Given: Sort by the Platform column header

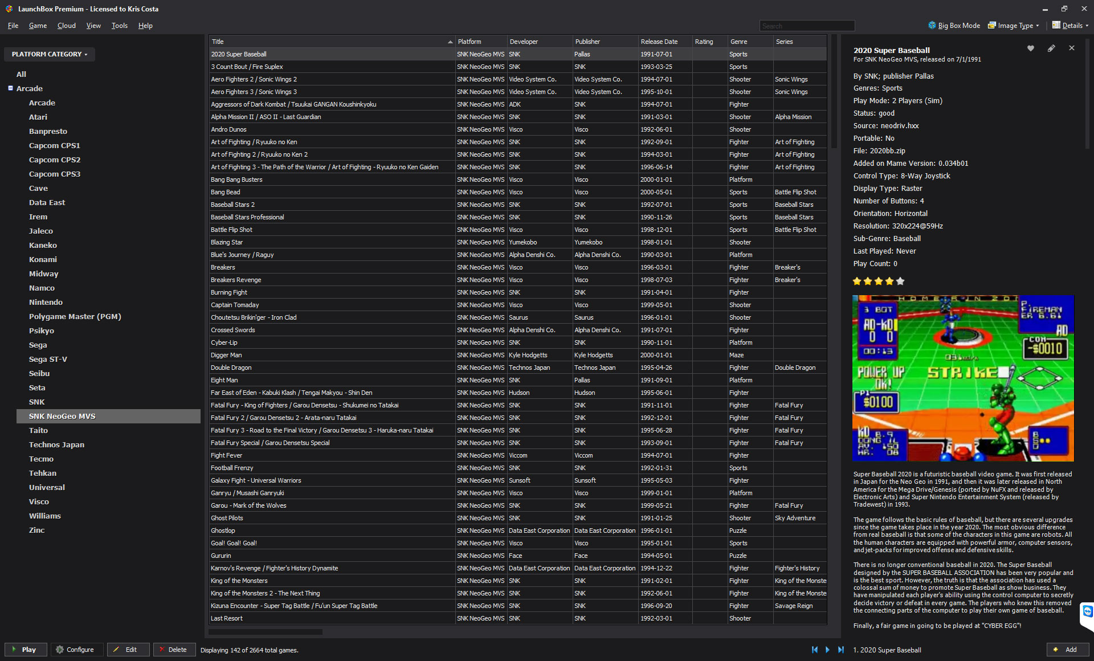Looking at the screenshot, I should click(x=481, y=42).
